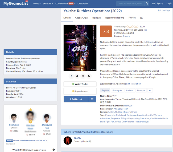Click the Edit Translation link
Image resolution: width=173 pixels, height=152 pixels.
click(x=134, y=84)
